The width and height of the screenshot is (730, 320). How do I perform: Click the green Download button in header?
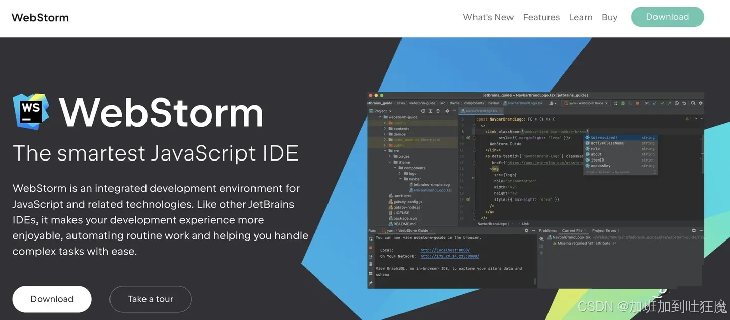click(x=667, y=17)
